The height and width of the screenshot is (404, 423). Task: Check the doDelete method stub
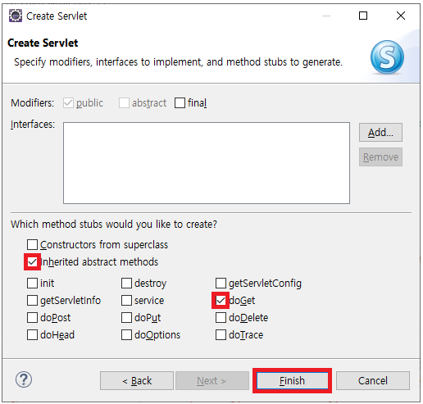pos(221,318)
